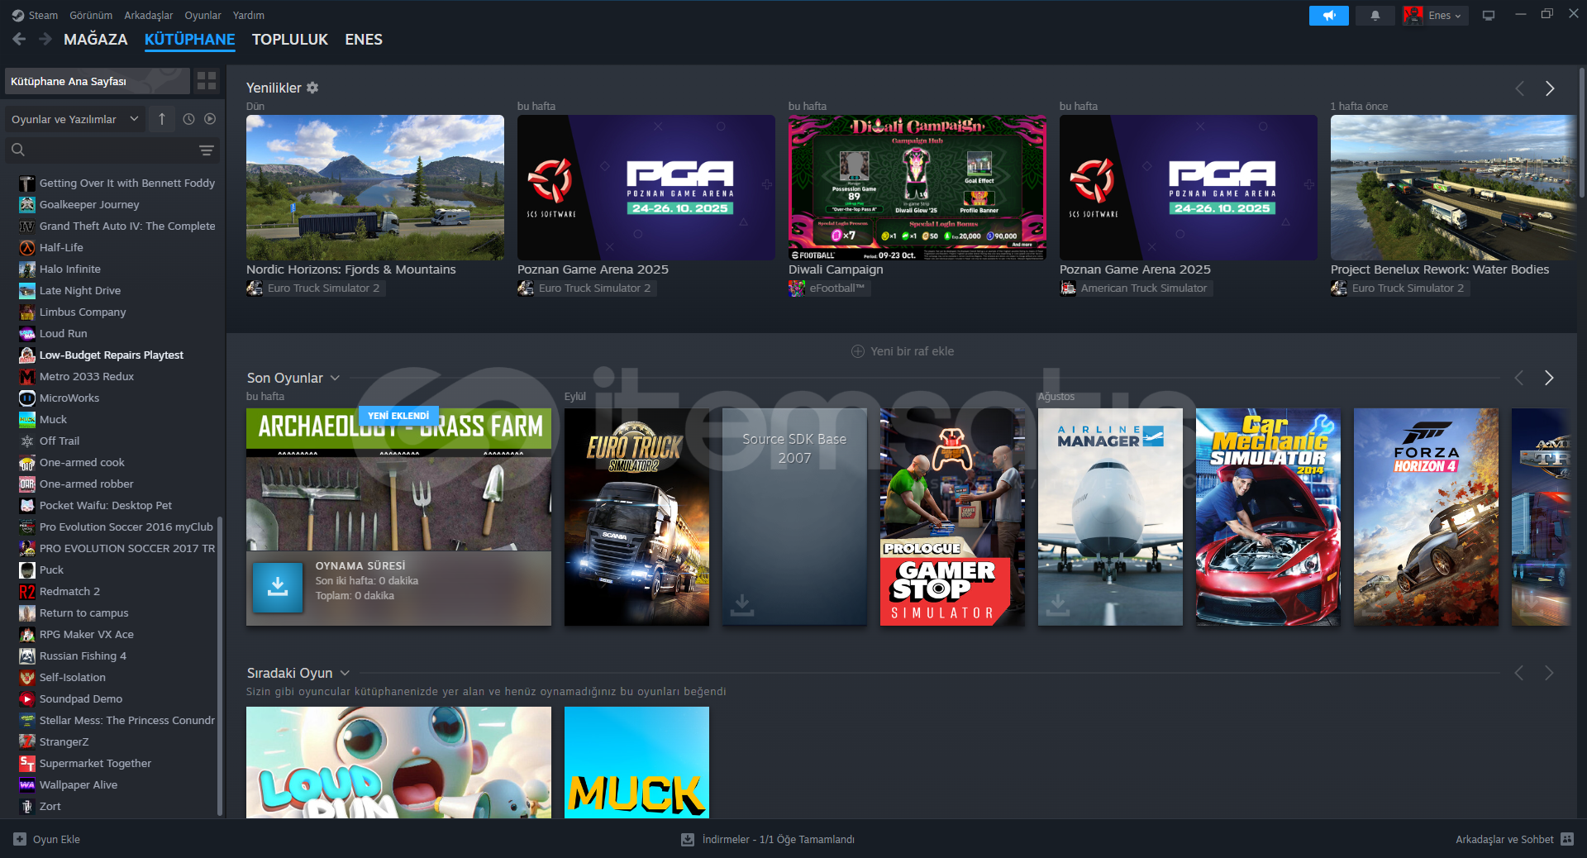Select Halo Infinite in the game list

(70, 269)
